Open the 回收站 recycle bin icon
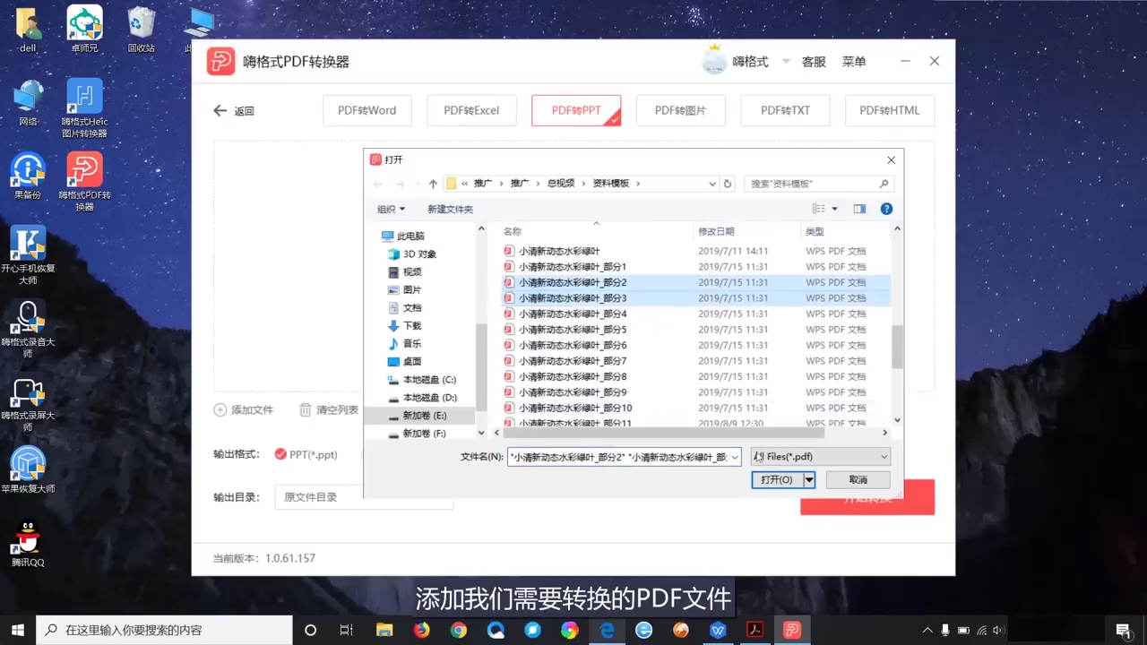This screenshot has width=1147, height=645. (x=141, y=29)
